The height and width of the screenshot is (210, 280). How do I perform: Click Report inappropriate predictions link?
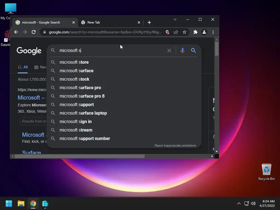tap(175, 145)
